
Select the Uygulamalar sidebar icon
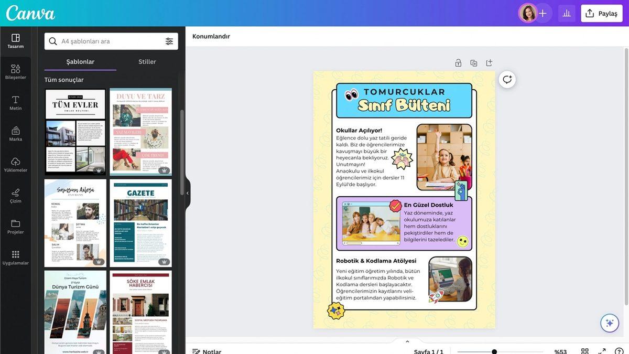15,255
